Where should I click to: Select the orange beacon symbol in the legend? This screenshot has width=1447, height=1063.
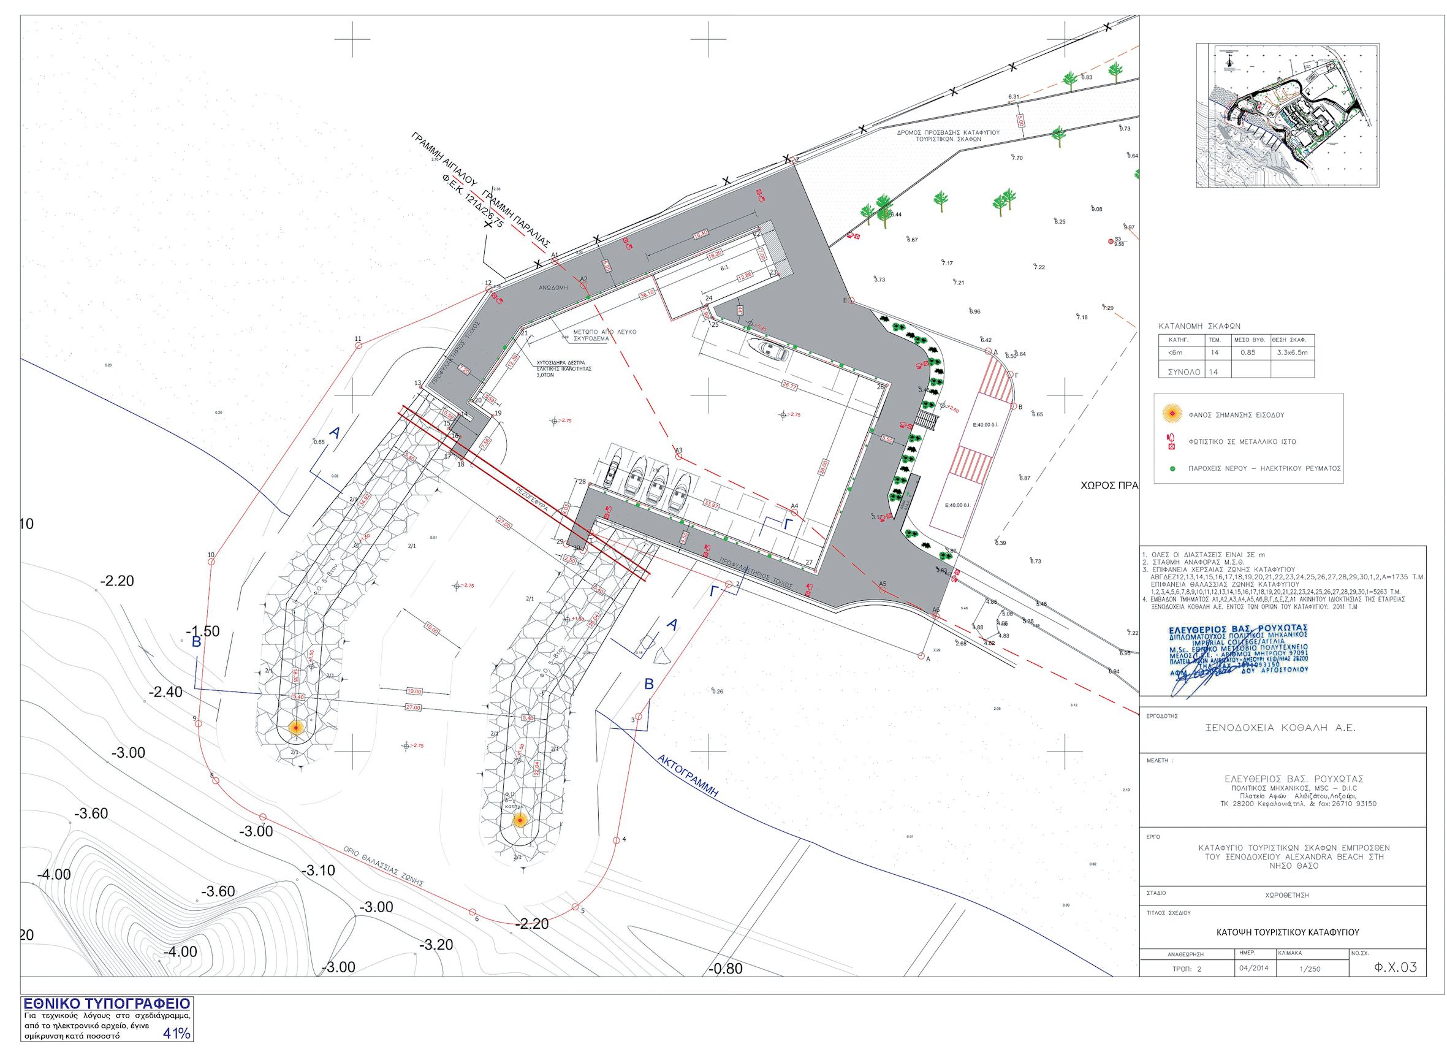(x=1172, y=415)
